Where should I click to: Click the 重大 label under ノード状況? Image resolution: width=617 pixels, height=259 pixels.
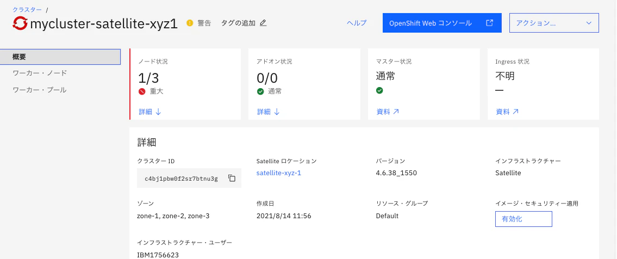157,91
